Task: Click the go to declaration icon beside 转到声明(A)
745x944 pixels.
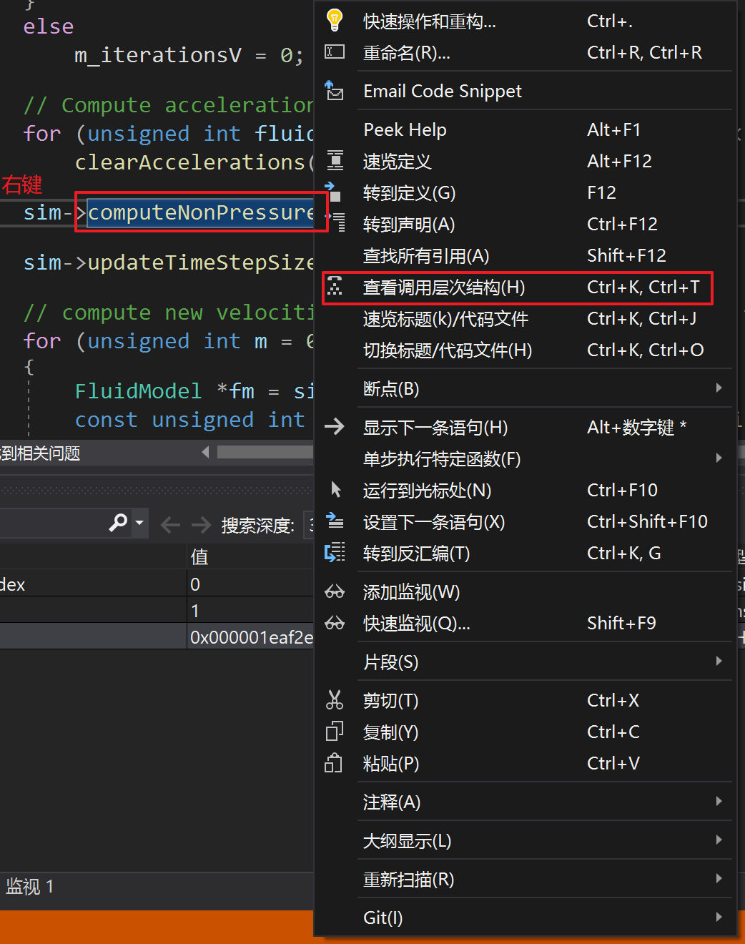Action: pyautogui.click(x=335, y=223)
